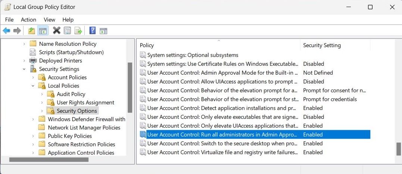The height and width of the screenshot is (174, 402).
Task: Click the tree pane horizontal scrollbar thumb
Action: 49,159
